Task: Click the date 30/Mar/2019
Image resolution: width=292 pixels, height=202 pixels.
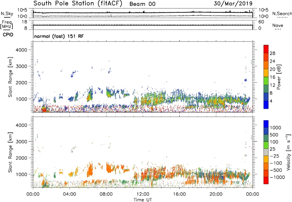Action: [x=233, y=4]
